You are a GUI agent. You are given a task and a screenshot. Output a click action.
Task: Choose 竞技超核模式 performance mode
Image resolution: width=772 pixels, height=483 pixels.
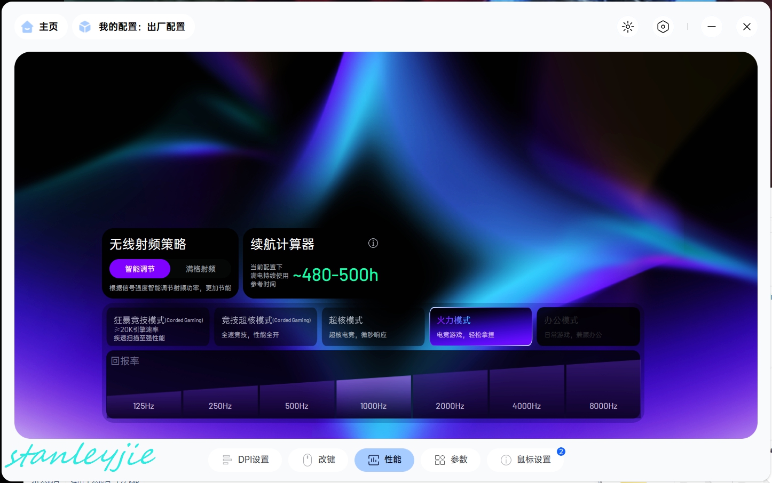266,327
